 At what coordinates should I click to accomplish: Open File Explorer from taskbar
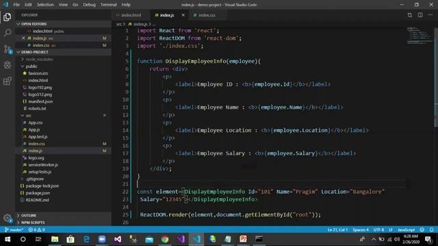pos(55,239)
